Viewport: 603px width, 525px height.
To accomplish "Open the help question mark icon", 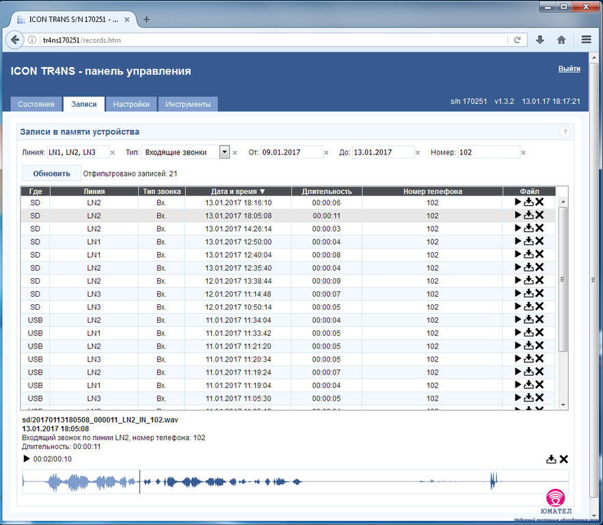I will [x=565, y=132].
